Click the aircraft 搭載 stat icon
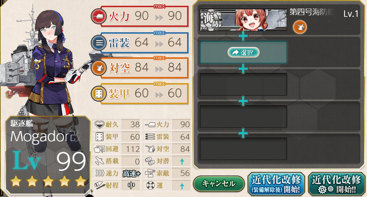Image resolution: width=367 pixels, height=197 pixels. click(x=100, y=161)
